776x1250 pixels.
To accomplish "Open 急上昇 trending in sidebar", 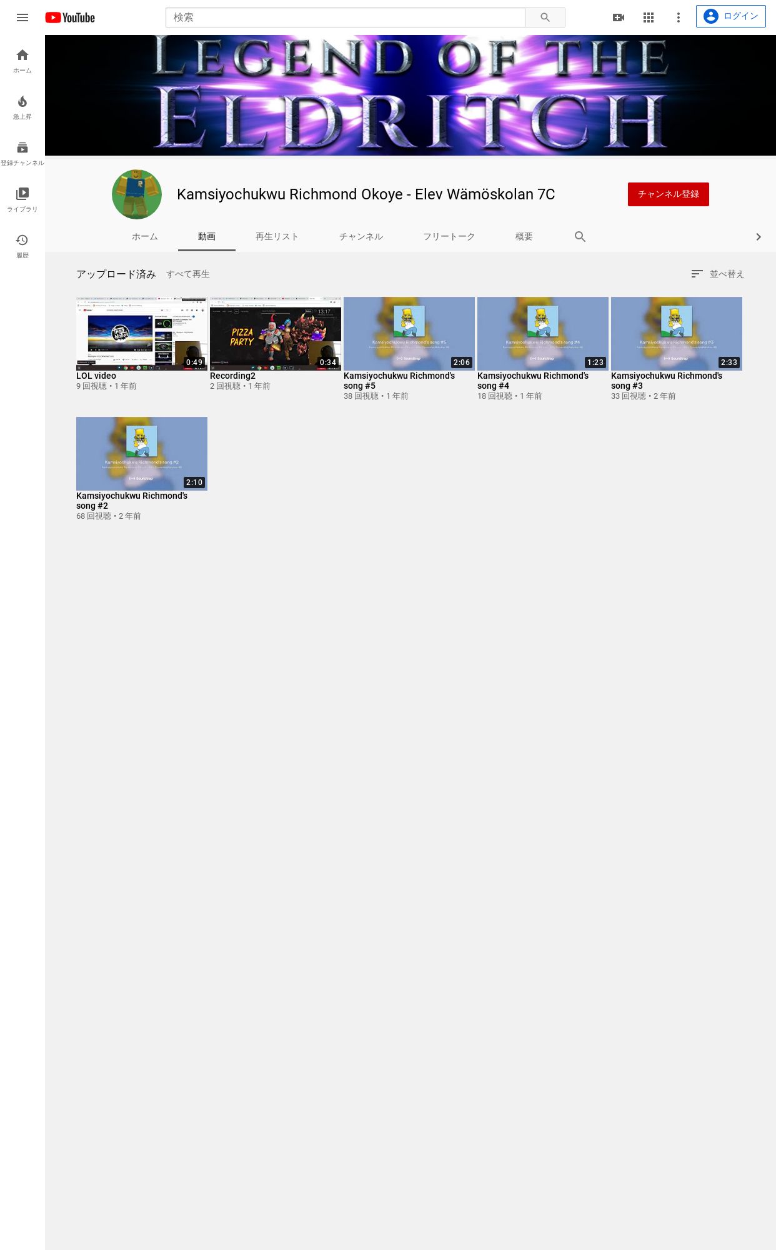I will (22, 107).
